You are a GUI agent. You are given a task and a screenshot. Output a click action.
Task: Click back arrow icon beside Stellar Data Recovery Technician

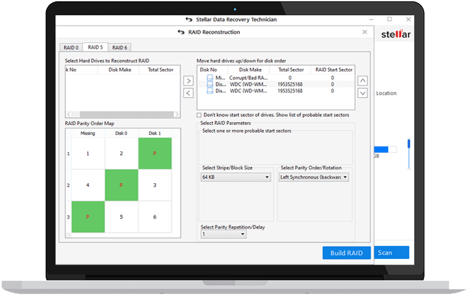coord(189,20)
